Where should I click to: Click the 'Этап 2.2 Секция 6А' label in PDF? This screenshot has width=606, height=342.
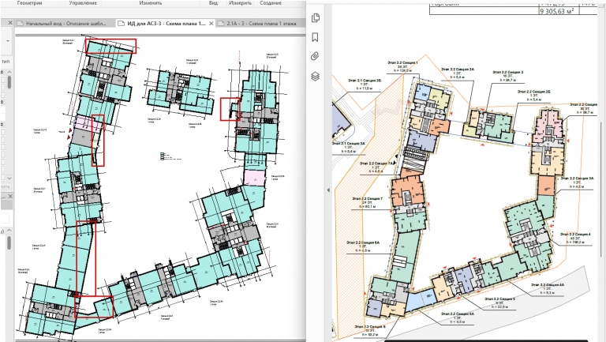[362, 242]
